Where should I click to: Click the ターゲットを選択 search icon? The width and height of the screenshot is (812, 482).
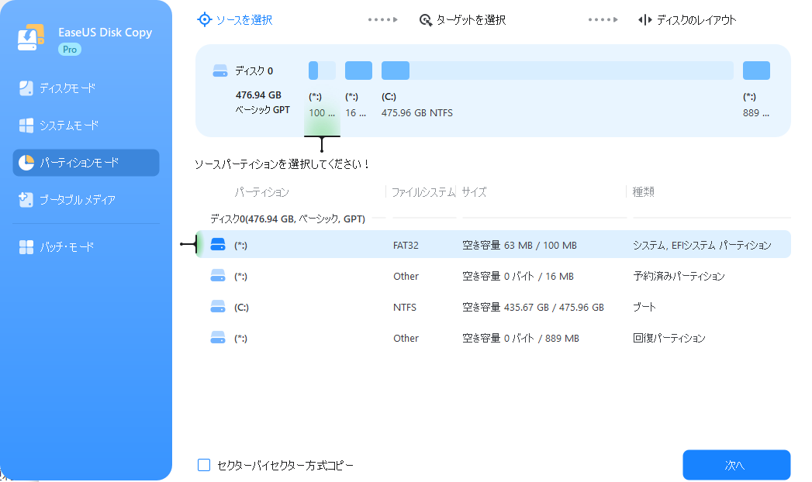coord(426,20)
